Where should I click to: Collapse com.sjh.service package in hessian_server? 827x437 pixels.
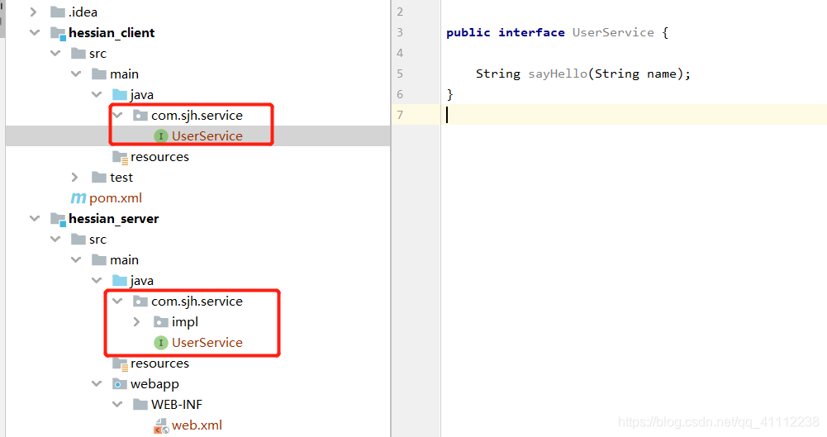tap(117, 301)
